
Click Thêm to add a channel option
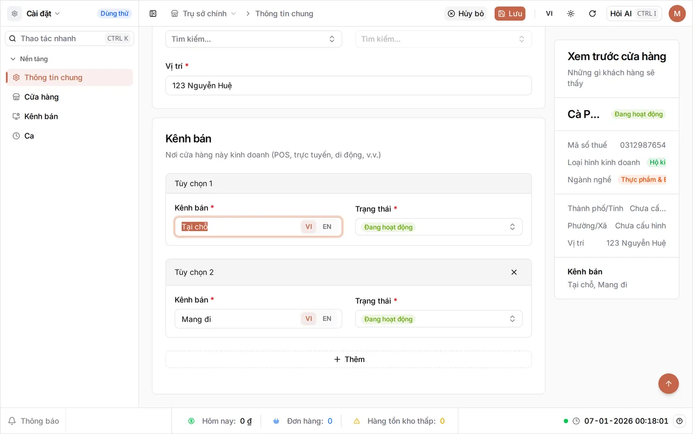[349, 359]
